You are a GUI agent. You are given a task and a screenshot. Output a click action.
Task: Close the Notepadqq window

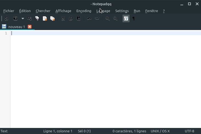pyautogui.click(x=197, y=4)
